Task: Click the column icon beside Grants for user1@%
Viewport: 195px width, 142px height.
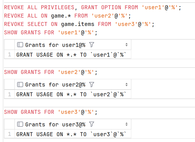Action: pos(20,45)
